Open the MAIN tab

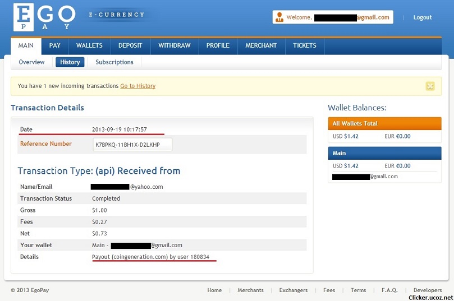[26, 45]
